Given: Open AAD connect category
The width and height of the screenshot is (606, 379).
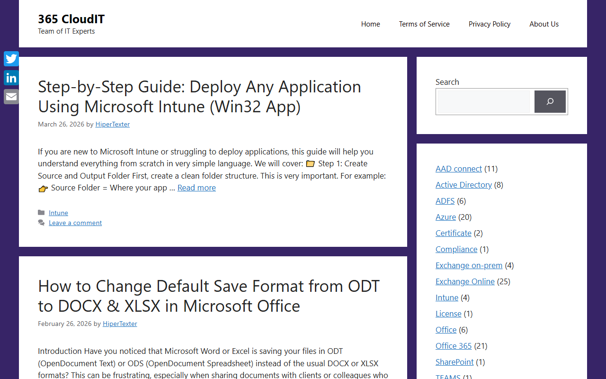Looking at the screenshot, I should click(459, 169).
